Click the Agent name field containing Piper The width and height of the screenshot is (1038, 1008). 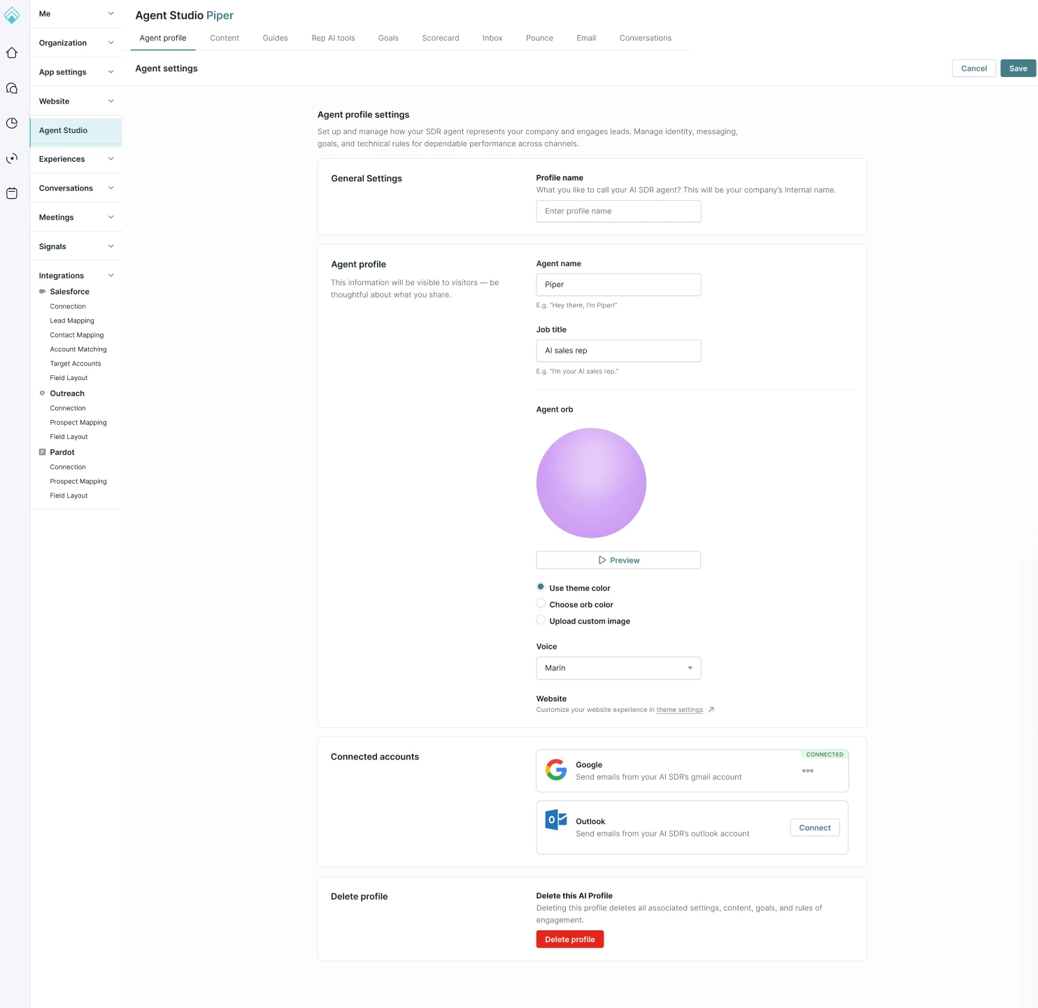click(618, 285)
